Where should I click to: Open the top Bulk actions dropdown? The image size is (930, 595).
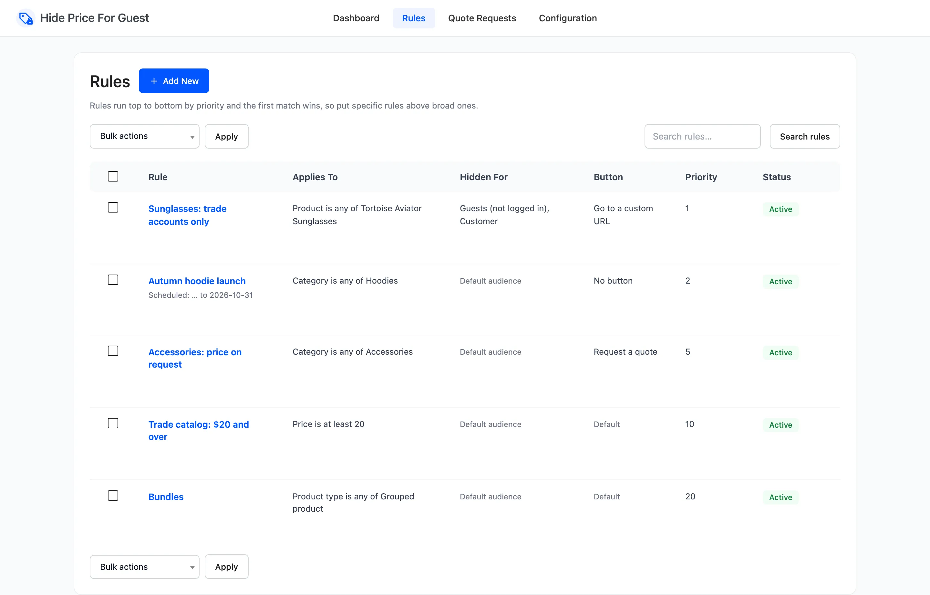[144, 136]
